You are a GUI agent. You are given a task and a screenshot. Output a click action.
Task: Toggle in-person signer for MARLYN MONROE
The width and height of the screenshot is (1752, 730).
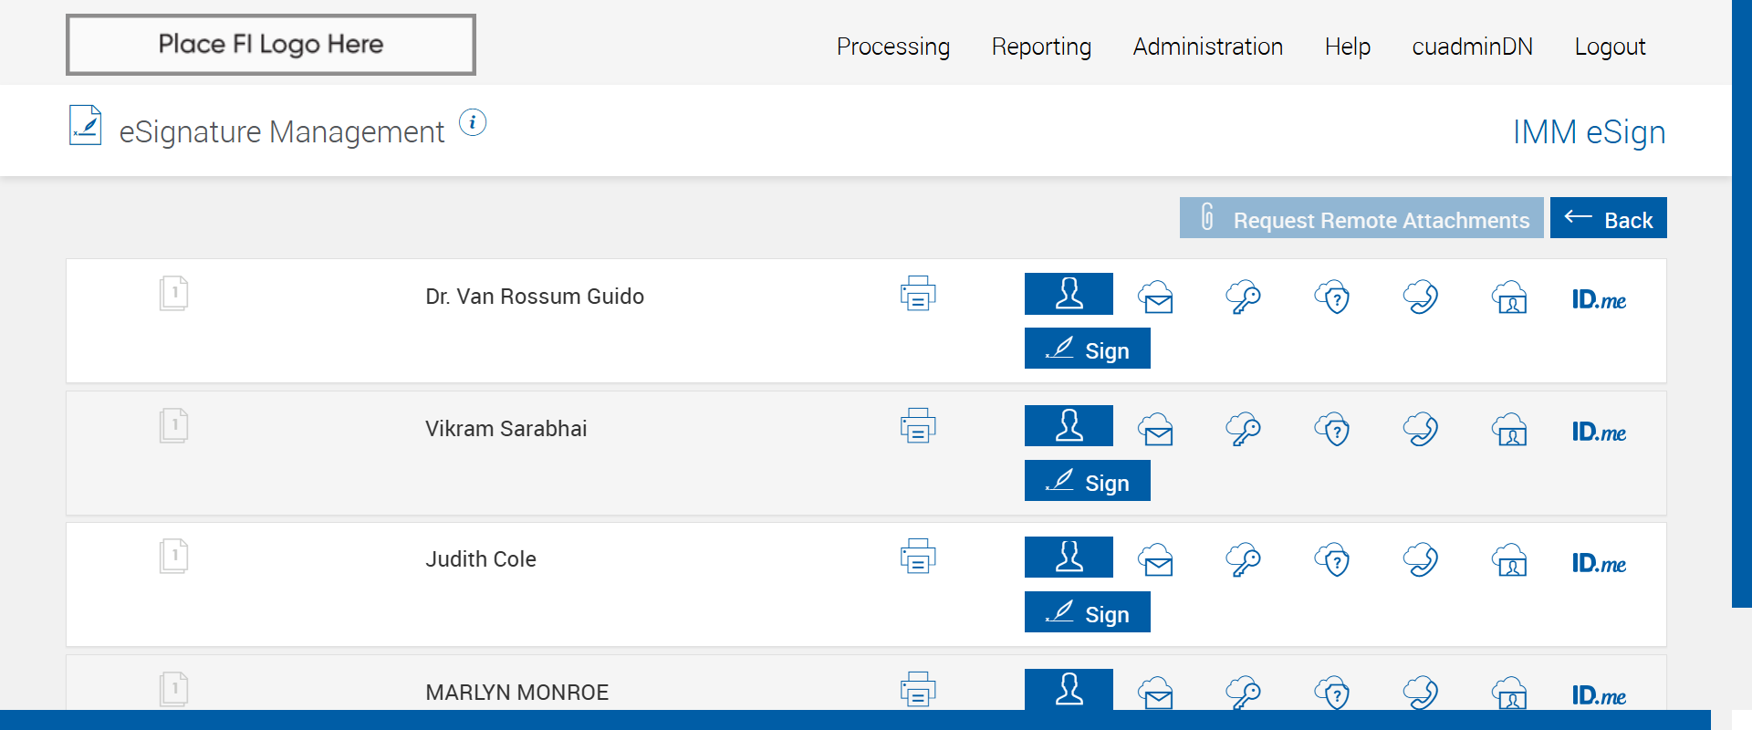coord(1069,689)
